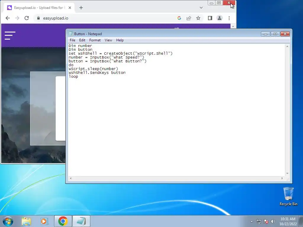Close the Chrome window
The width and height of the screenshot is (303, 227).
pyautogui.click(x=229, y=3)
